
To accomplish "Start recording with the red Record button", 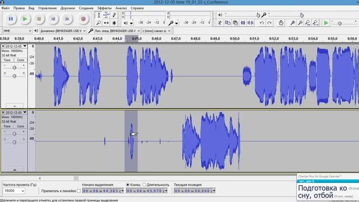I will (x=84, y=19).
